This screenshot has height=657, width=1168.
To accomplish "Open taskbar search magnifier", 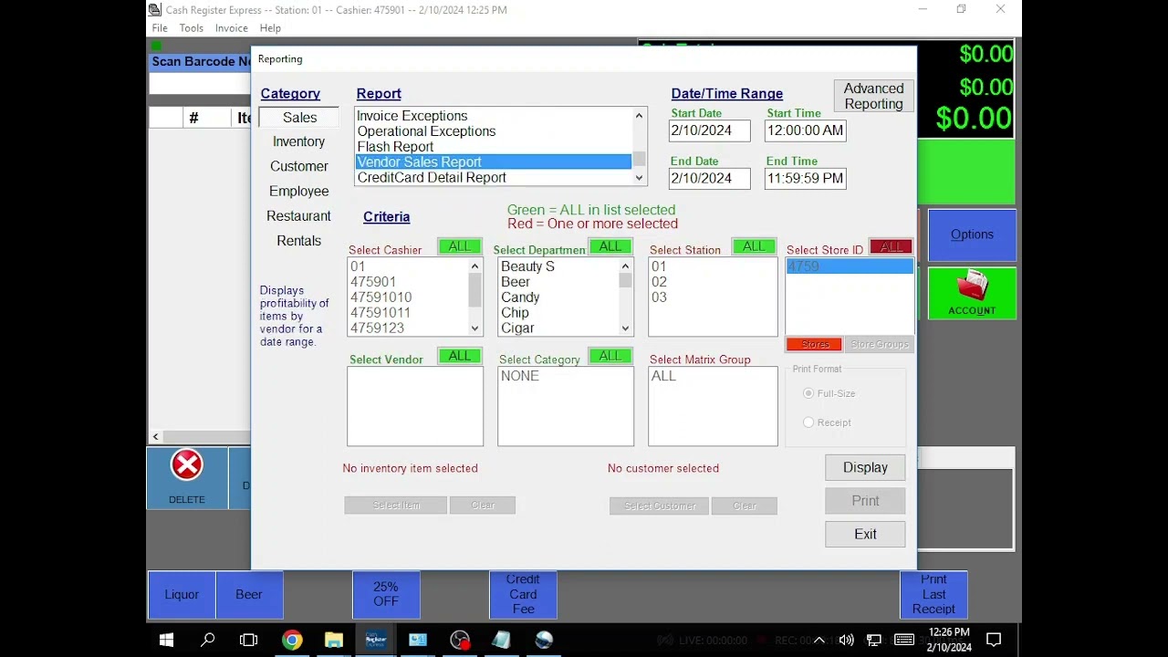I will (x=208, y=640).
